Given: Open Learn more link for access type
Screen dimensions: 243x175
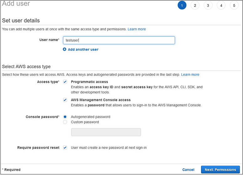Looking at the screenshot, I should click(x=190, y=75).
